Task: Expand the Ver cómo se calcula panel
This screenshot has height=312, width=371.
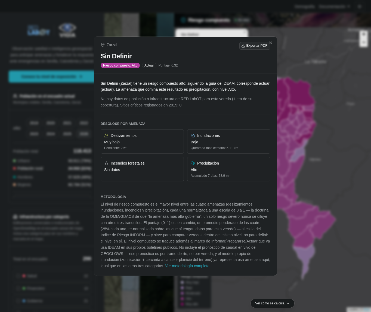Action: pyautogui.click(x=272, y=303)
